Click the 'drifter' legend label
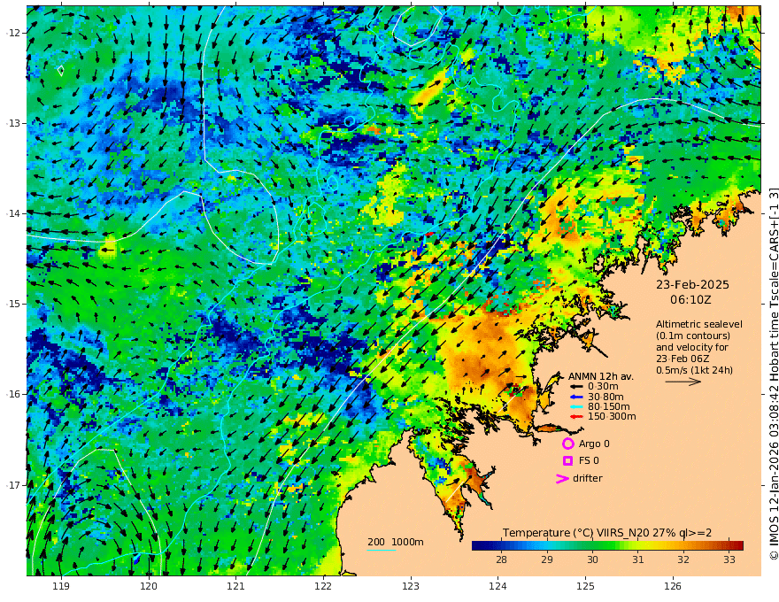The image size is (779, 602). [588, 478]
